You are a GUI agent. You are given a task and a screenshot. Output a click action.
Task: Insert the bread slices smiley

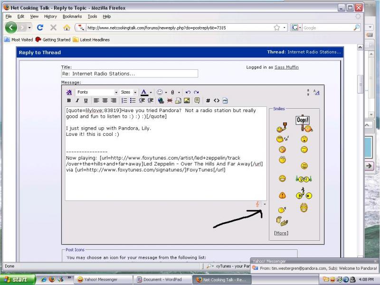point(282,221)
